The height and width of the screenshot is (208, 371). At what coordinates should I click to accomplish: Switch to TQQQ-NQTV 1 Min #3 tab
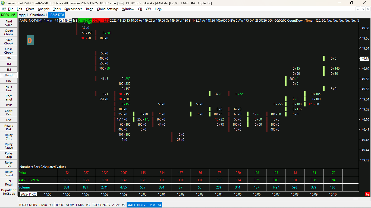[73, 205]
